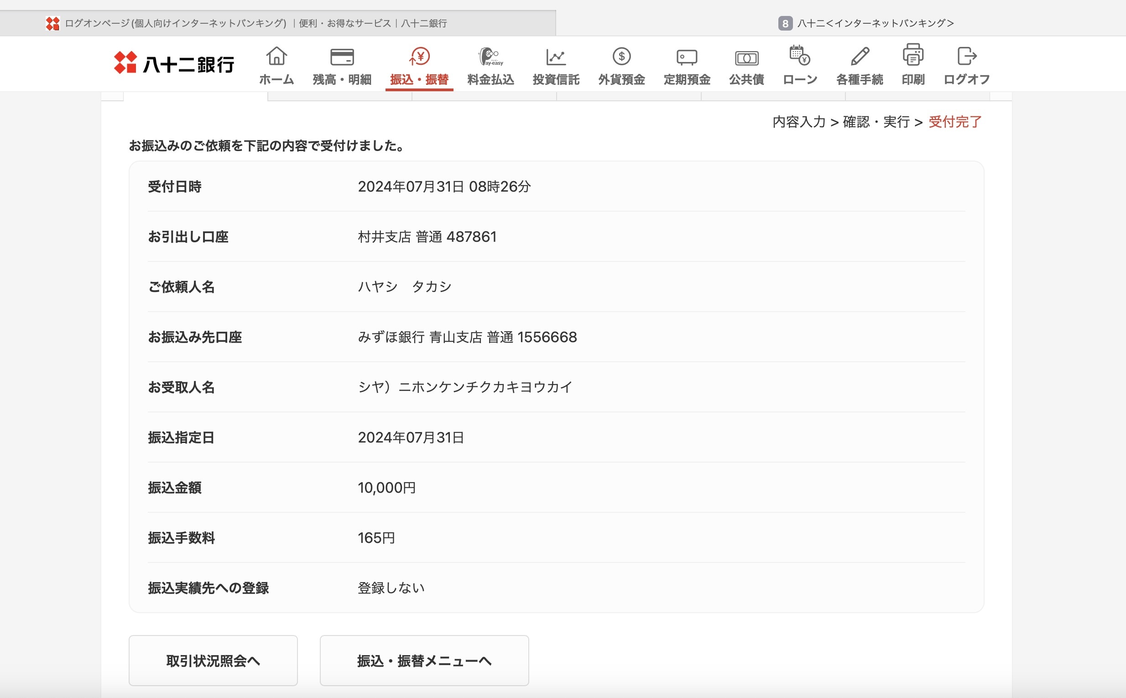Viewport: 1126px width, 698px height.
Task: Click the Home house icon
Action: click(276, 56)
